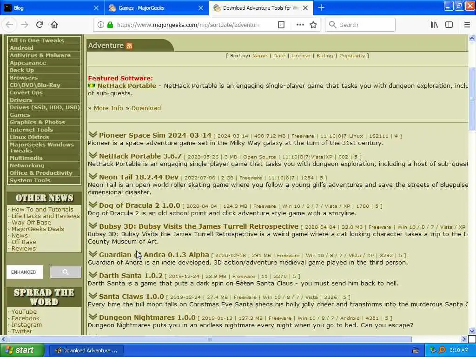Screen dimensions: 476x357
Task: Click the site search magnifier button
Action: coord(66,272)
